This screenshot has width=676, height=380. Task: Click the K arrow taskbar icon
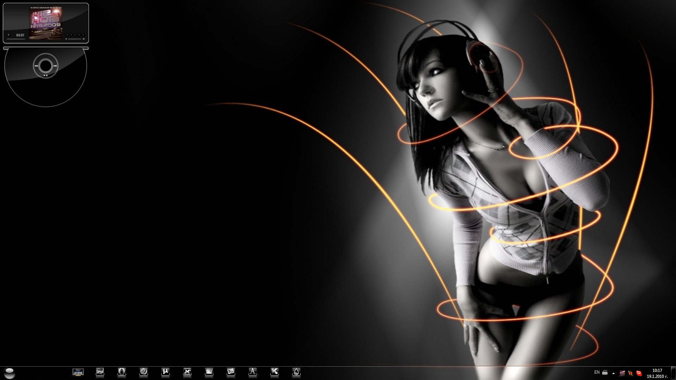coord(275,372)
